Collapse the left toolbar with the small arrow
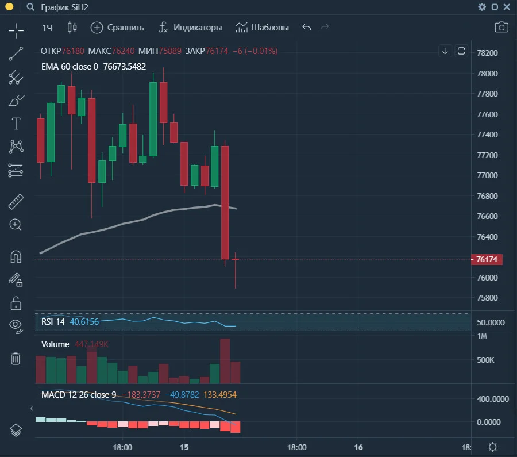Viewport: 517px width, 457px height. [x=32, y=409]
